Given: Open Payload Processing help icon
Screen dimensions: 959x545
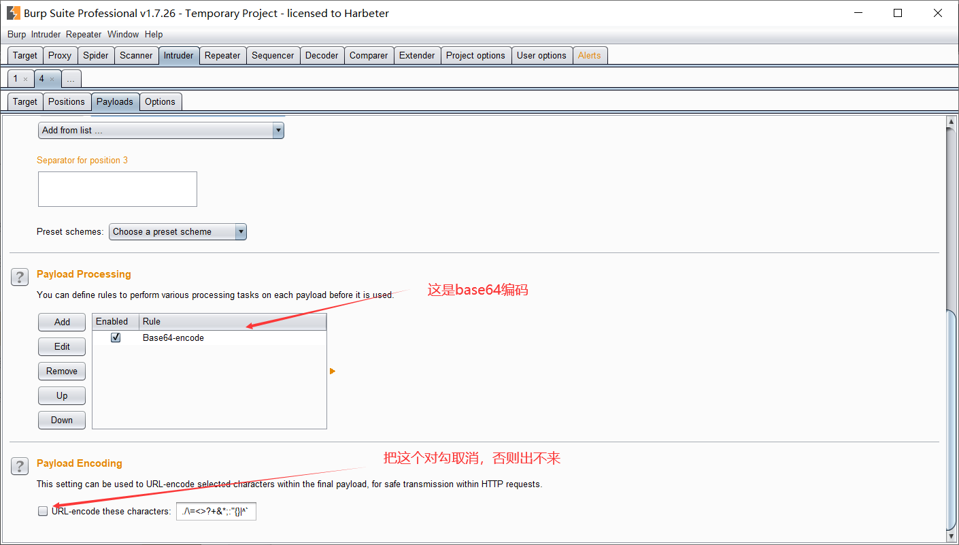Looking at the screenshot, I should 20,277.
